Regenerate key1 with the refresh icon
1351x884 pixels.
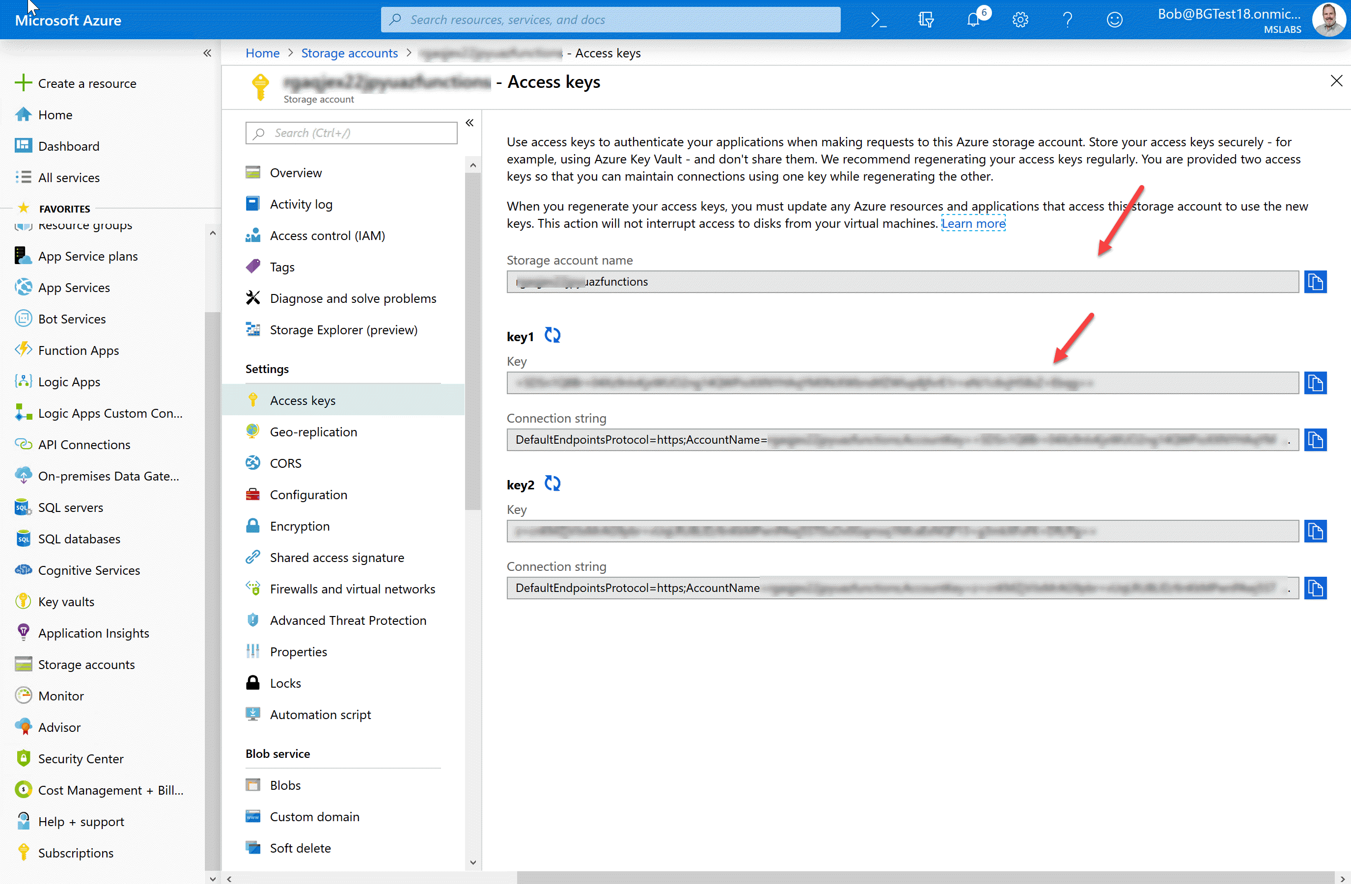(x=552, y=335)
